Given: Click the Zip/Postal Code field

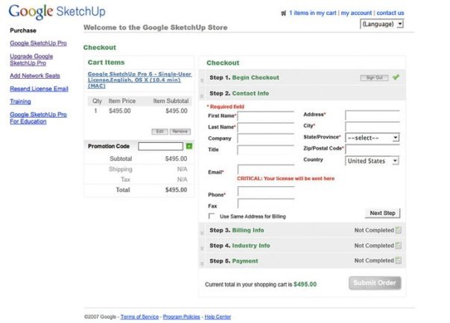Looking at the screenshot, I should point(373,149).
